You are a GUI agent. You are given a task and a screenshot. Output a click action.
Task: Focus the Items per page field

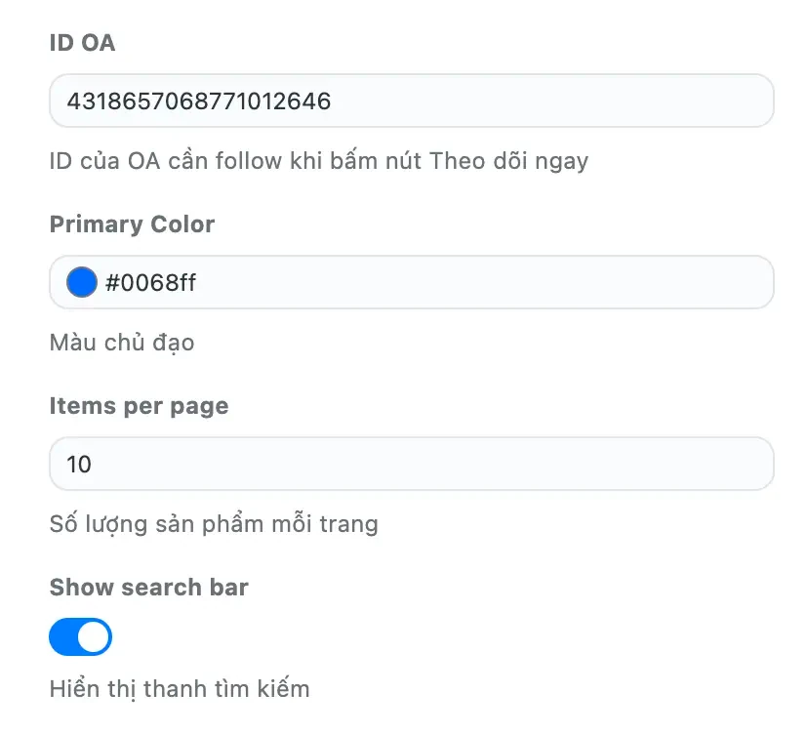pyautogui.click(x=411, y=464)
